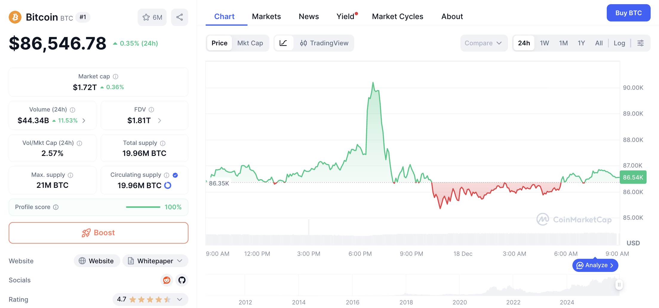This screenshot has width=659, height=308.
Task: Click the Buy BTC button
Action: pos(628,13)
